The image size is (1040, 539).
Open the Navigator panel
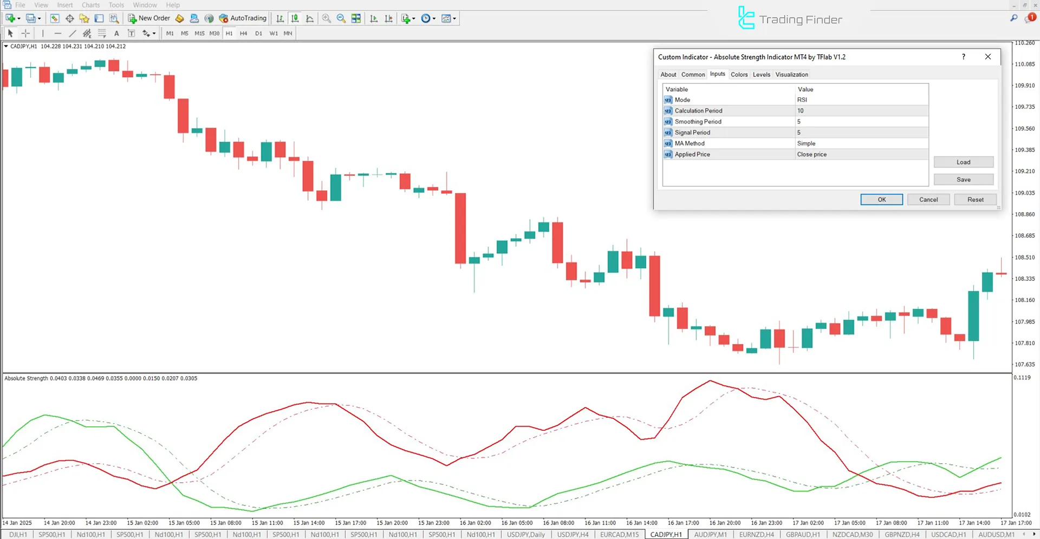(x=84, y=18)
